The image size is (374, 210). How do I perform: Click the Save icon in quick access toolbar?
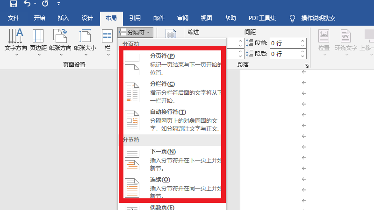[13, 4]
